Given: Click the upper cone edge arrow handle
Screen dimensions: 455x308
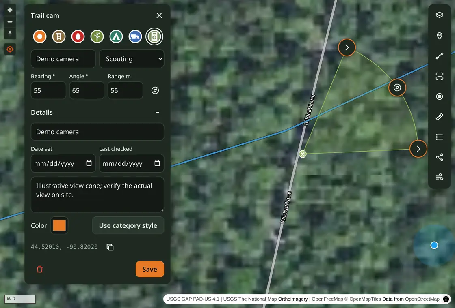Looking at the screenshot, I should tap(347, 47).
